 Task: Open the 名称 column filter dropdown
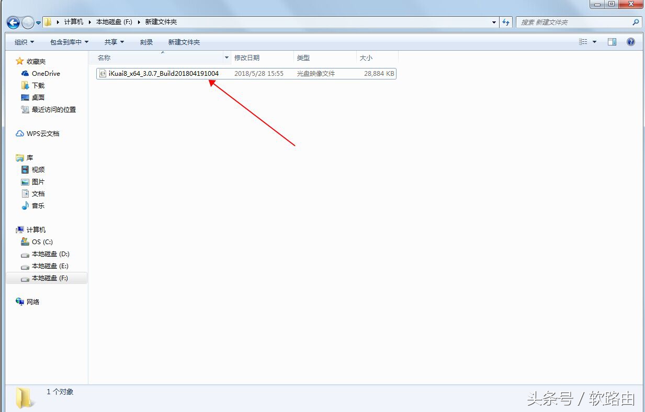tap(227, 58)
